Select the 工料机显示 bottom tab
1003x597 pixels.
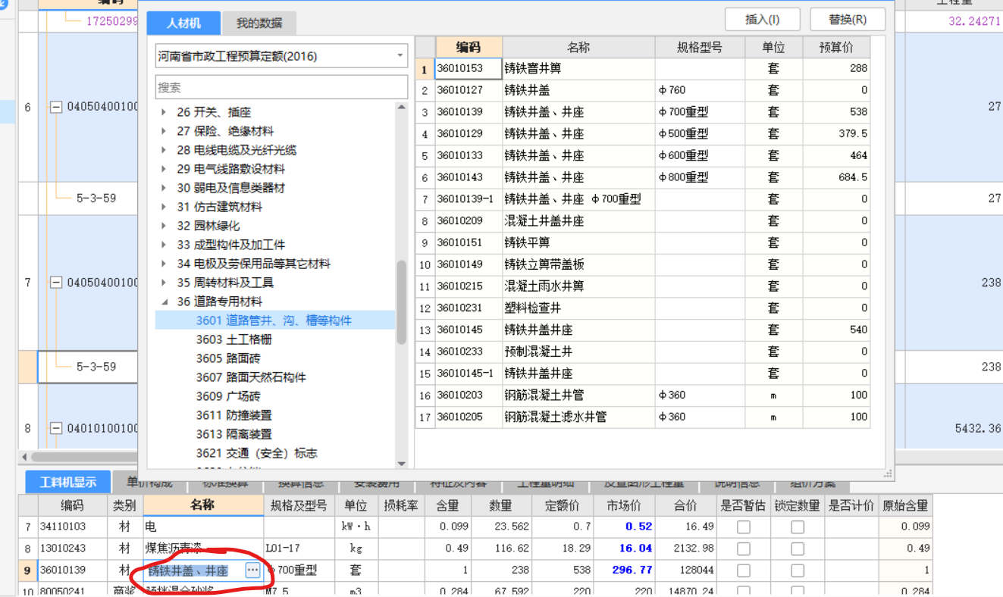coord(68,483)
